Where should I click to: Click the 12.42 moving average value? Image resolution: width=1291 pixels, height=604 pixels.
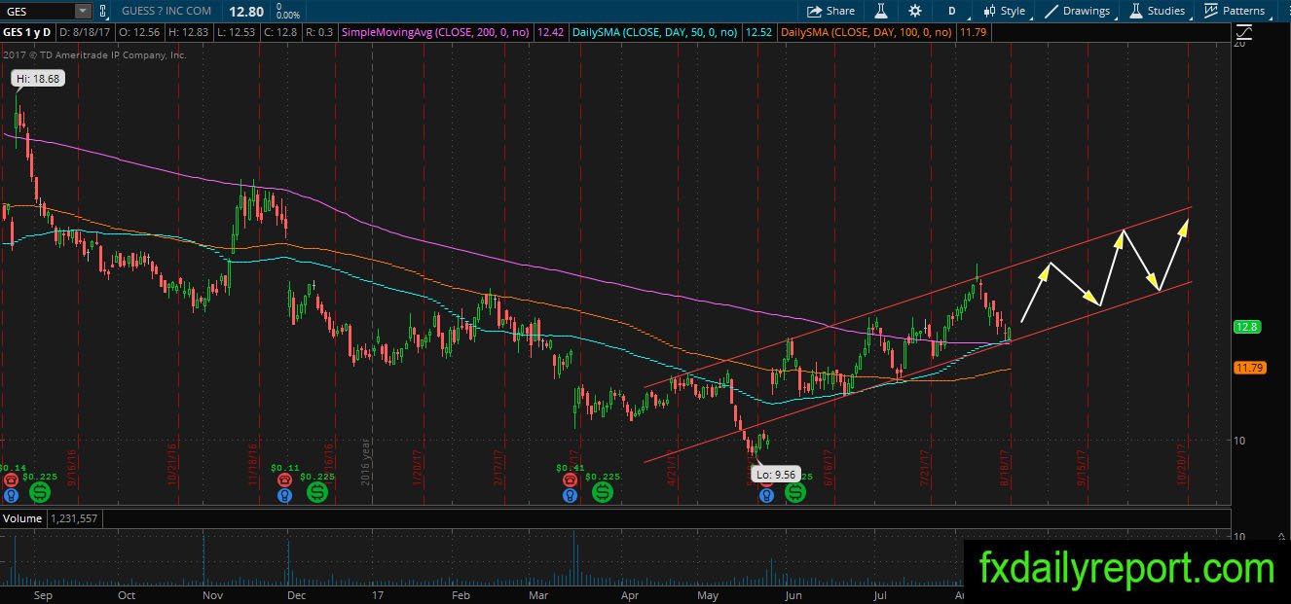550,32
